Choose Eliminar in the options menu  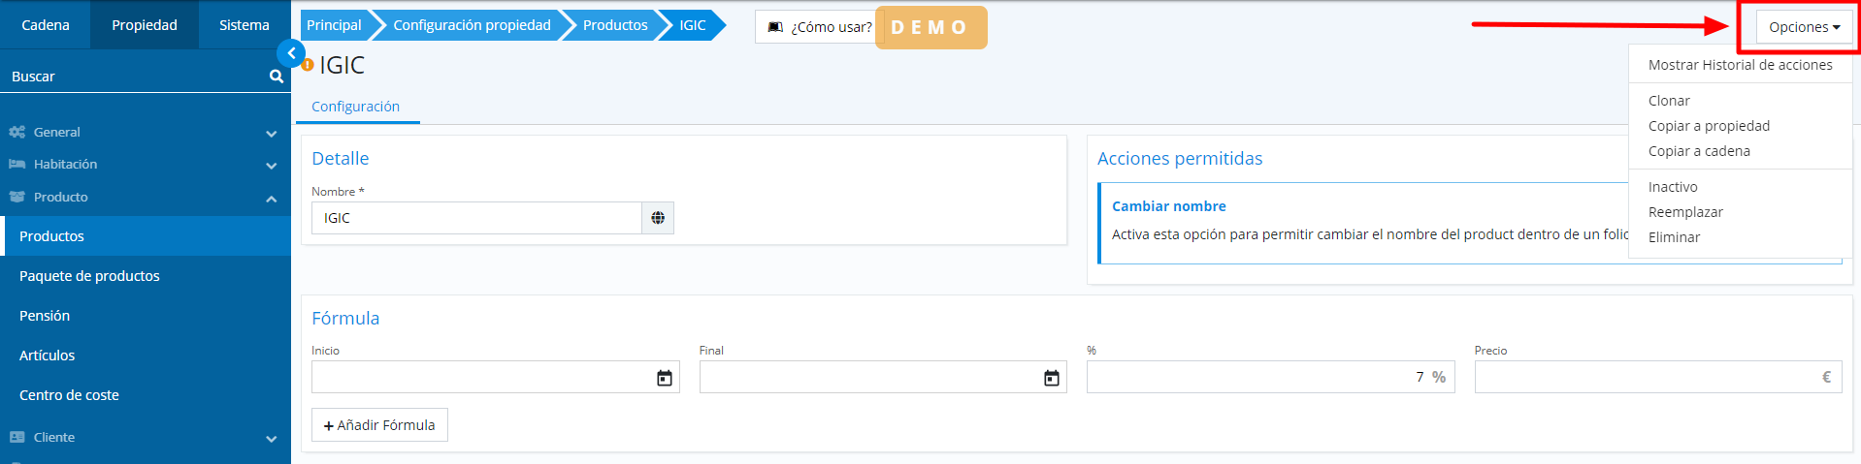(x=1674, y=237)
